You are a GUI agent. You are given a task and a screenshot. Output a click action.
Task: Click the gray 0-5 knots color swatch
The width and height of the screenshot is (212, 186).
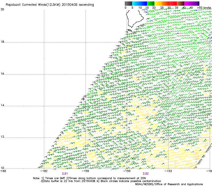pyautogui.click(x=128, y=3)
